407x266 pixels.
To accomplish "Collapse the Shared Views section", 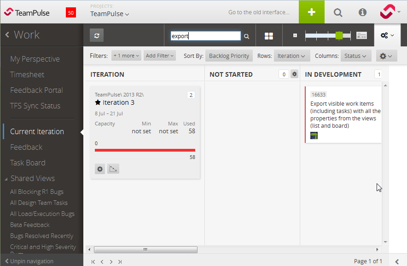I will click(x=6, y=179).
